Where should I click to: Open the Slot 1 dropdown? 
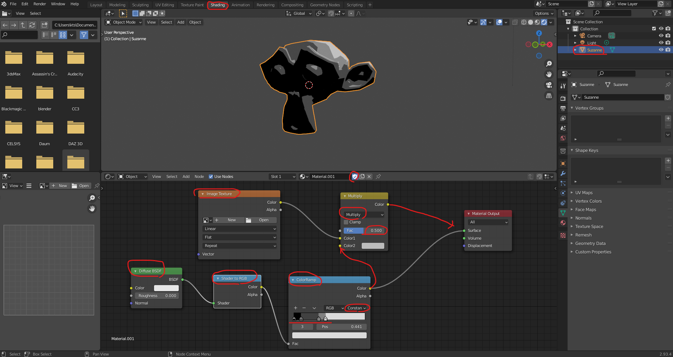click(x=283, y=177)
